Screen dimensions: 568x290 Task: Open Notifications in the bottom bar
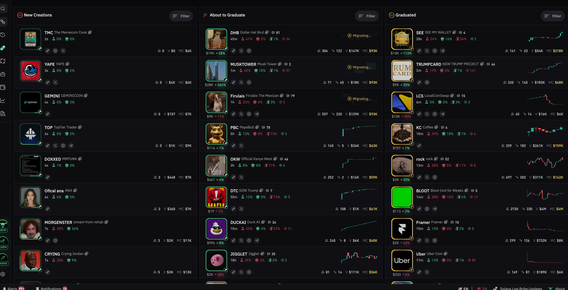pos(51,288)
